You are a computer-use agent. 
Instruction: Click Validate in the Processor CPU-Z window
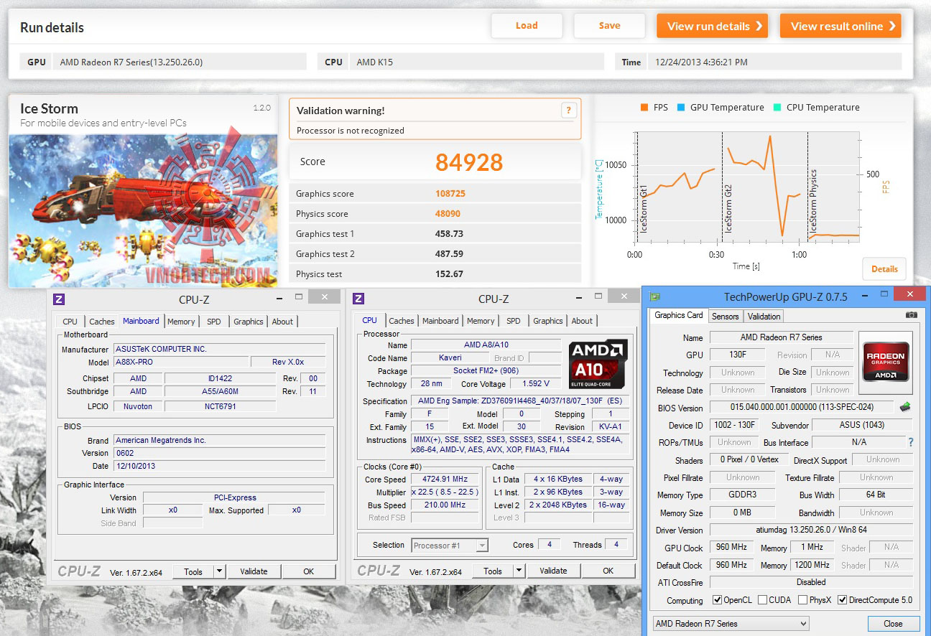point(553,571)
